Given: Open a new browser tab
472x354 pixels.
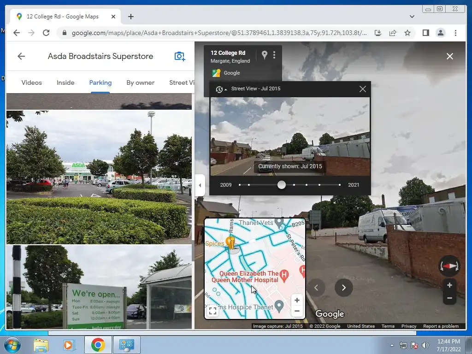Looking at the screenshot, I should (x=130, y=17).
